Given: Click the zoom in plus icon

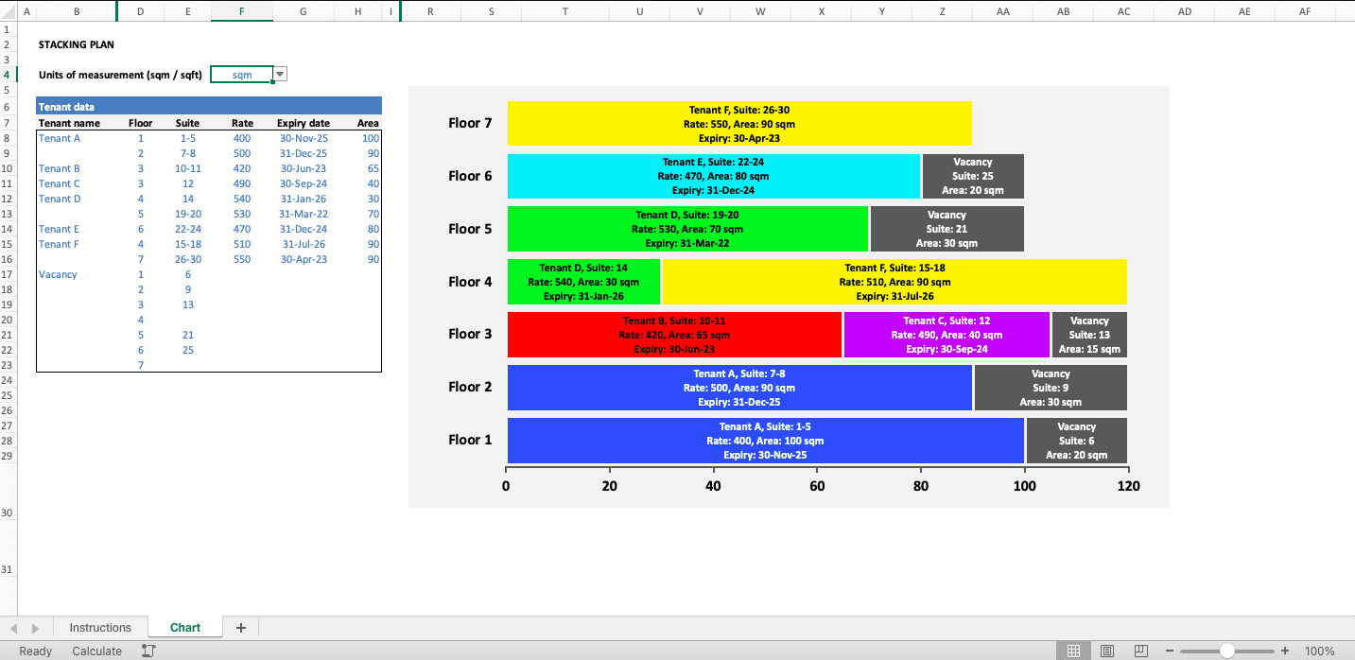Looking at the screenshot, I should [1284, 651].
